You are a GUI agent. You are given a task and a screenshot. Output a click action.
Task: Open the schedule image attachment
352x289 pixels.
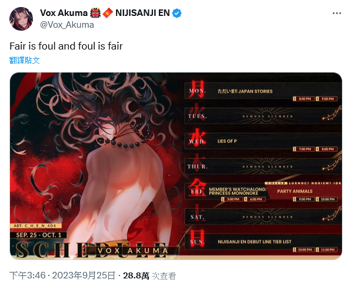pos(176,166)
